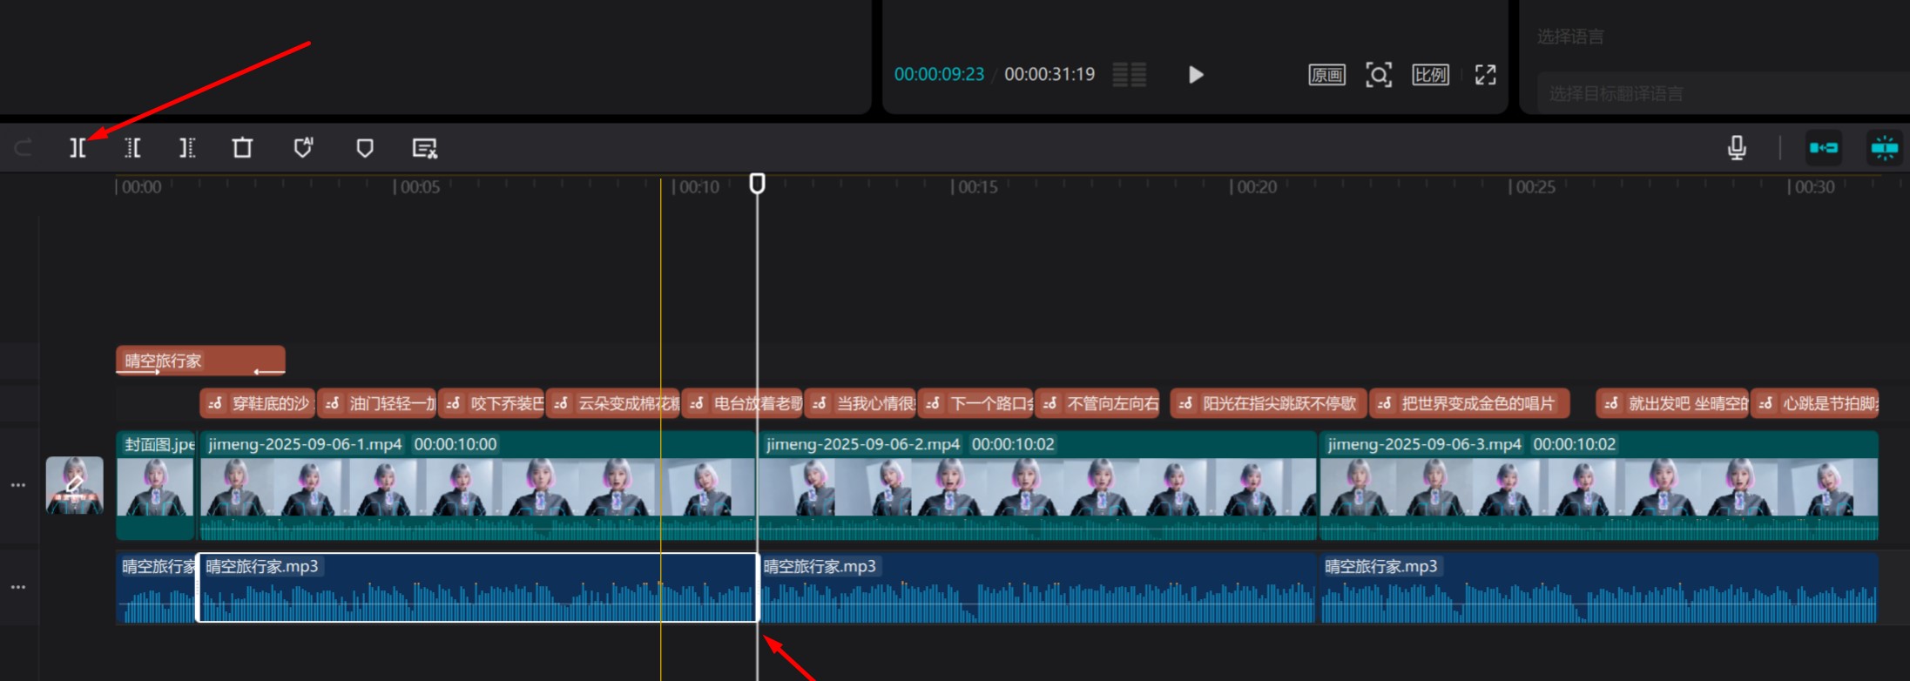Toggle main track magnet linking
The image size is (1910, 681).
(x=1823, y=148)
